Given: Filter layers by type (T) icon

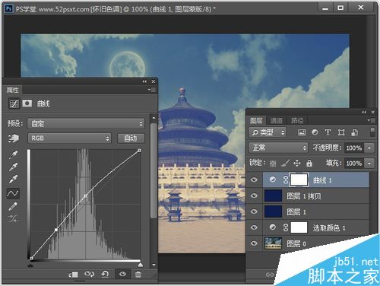Looking at the screenshot, I should coord(328,132).
